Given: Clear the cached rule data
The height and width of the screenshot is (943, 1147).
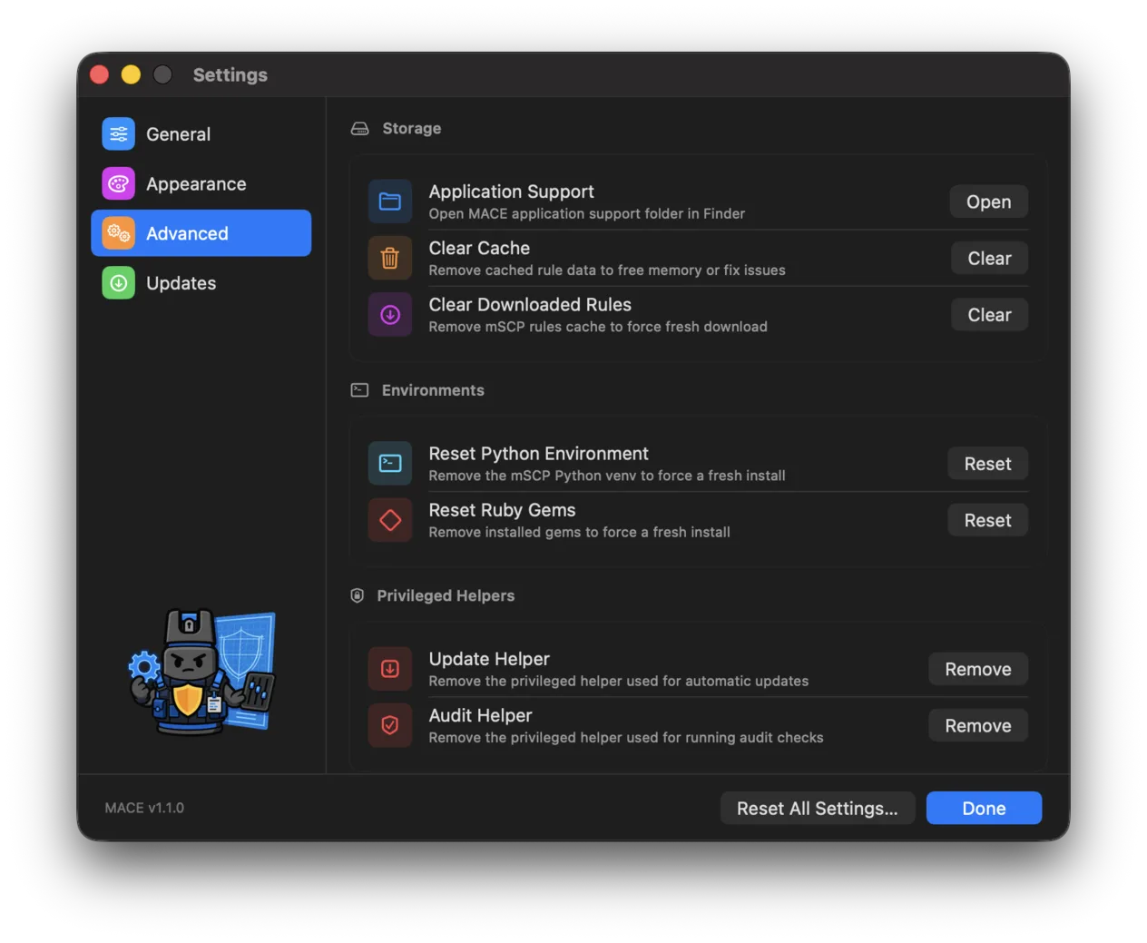Looking at the screenshot, I should click(989, 259).
